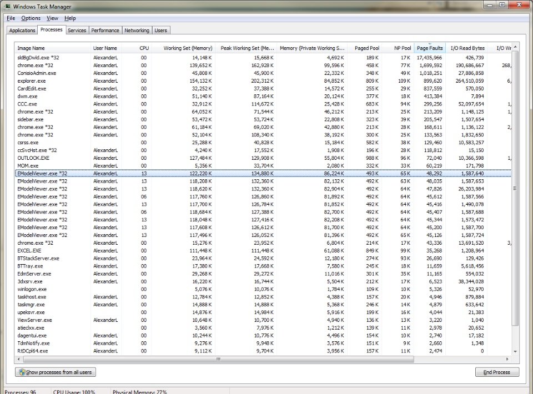Select the TdmNotify.exe process
Image resolution: width=533 pixels, height=394 pixels.
pyautogui.click(x=263, y=344)
